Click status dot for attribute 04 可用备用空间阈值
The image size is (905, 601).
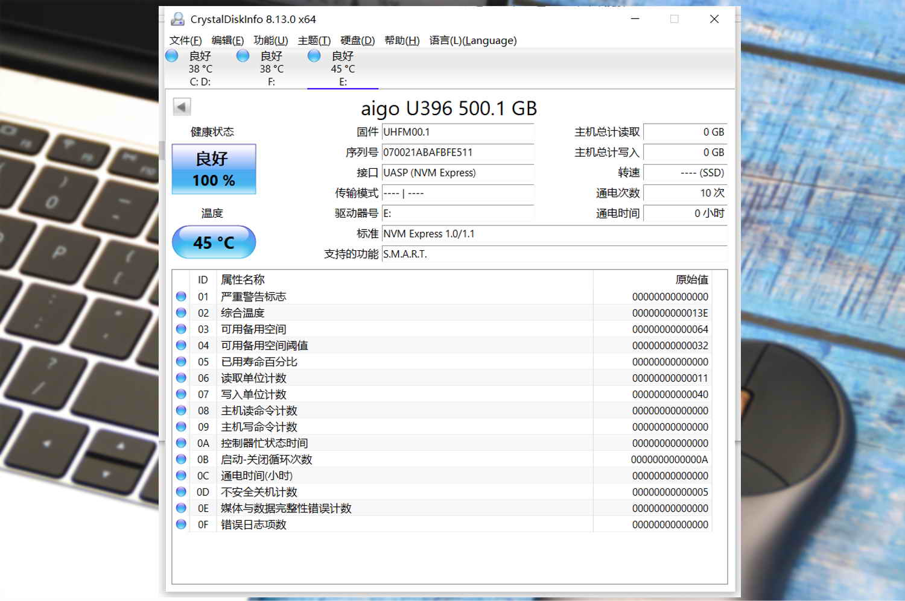[181, 345]
